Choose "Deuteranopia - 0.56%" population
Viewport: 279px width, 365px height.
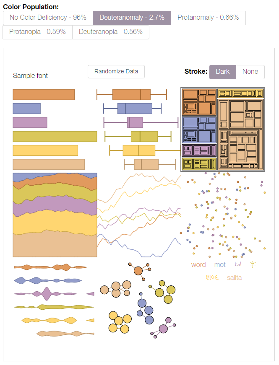coord(111,32)
